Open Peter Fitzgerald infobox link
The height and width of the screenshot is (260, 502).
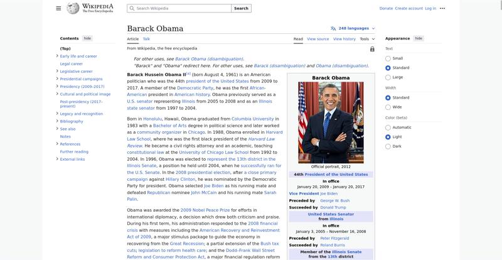point(334,239)
